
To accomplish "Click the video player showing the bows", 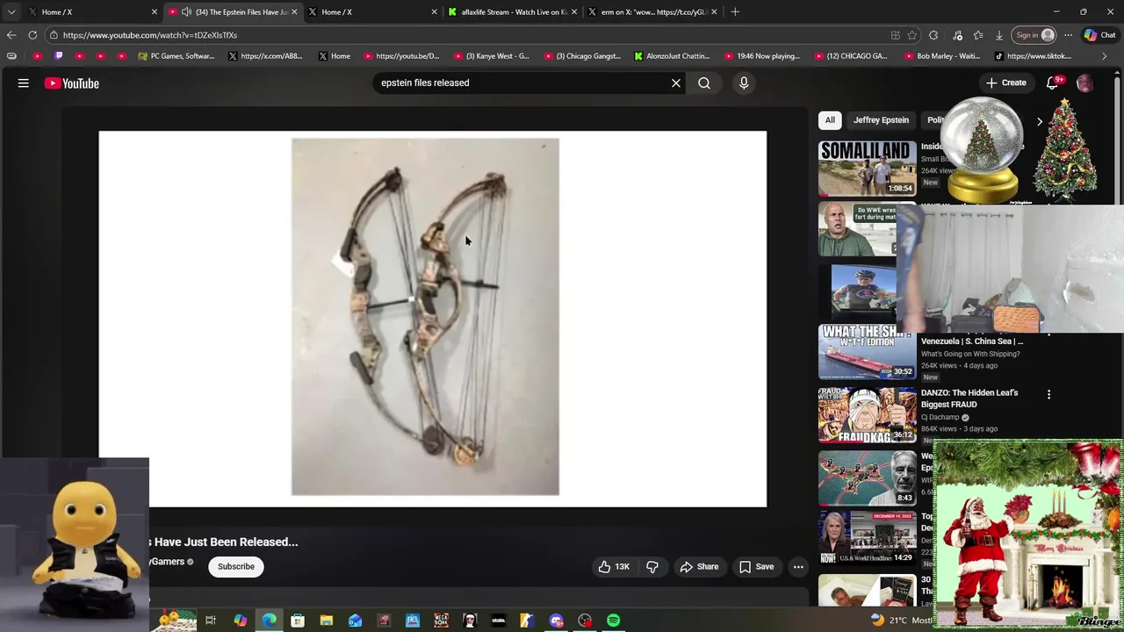I will 432,319.
